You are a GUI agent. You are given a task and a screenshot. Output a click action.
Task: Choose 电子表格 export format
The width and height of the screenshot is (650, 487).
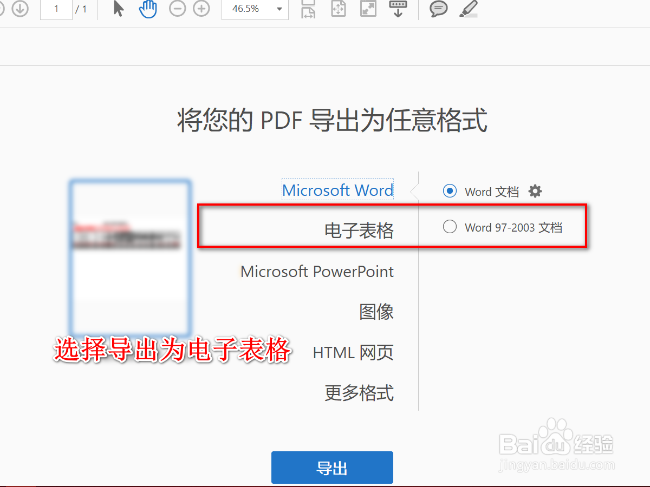coord(359,231)
